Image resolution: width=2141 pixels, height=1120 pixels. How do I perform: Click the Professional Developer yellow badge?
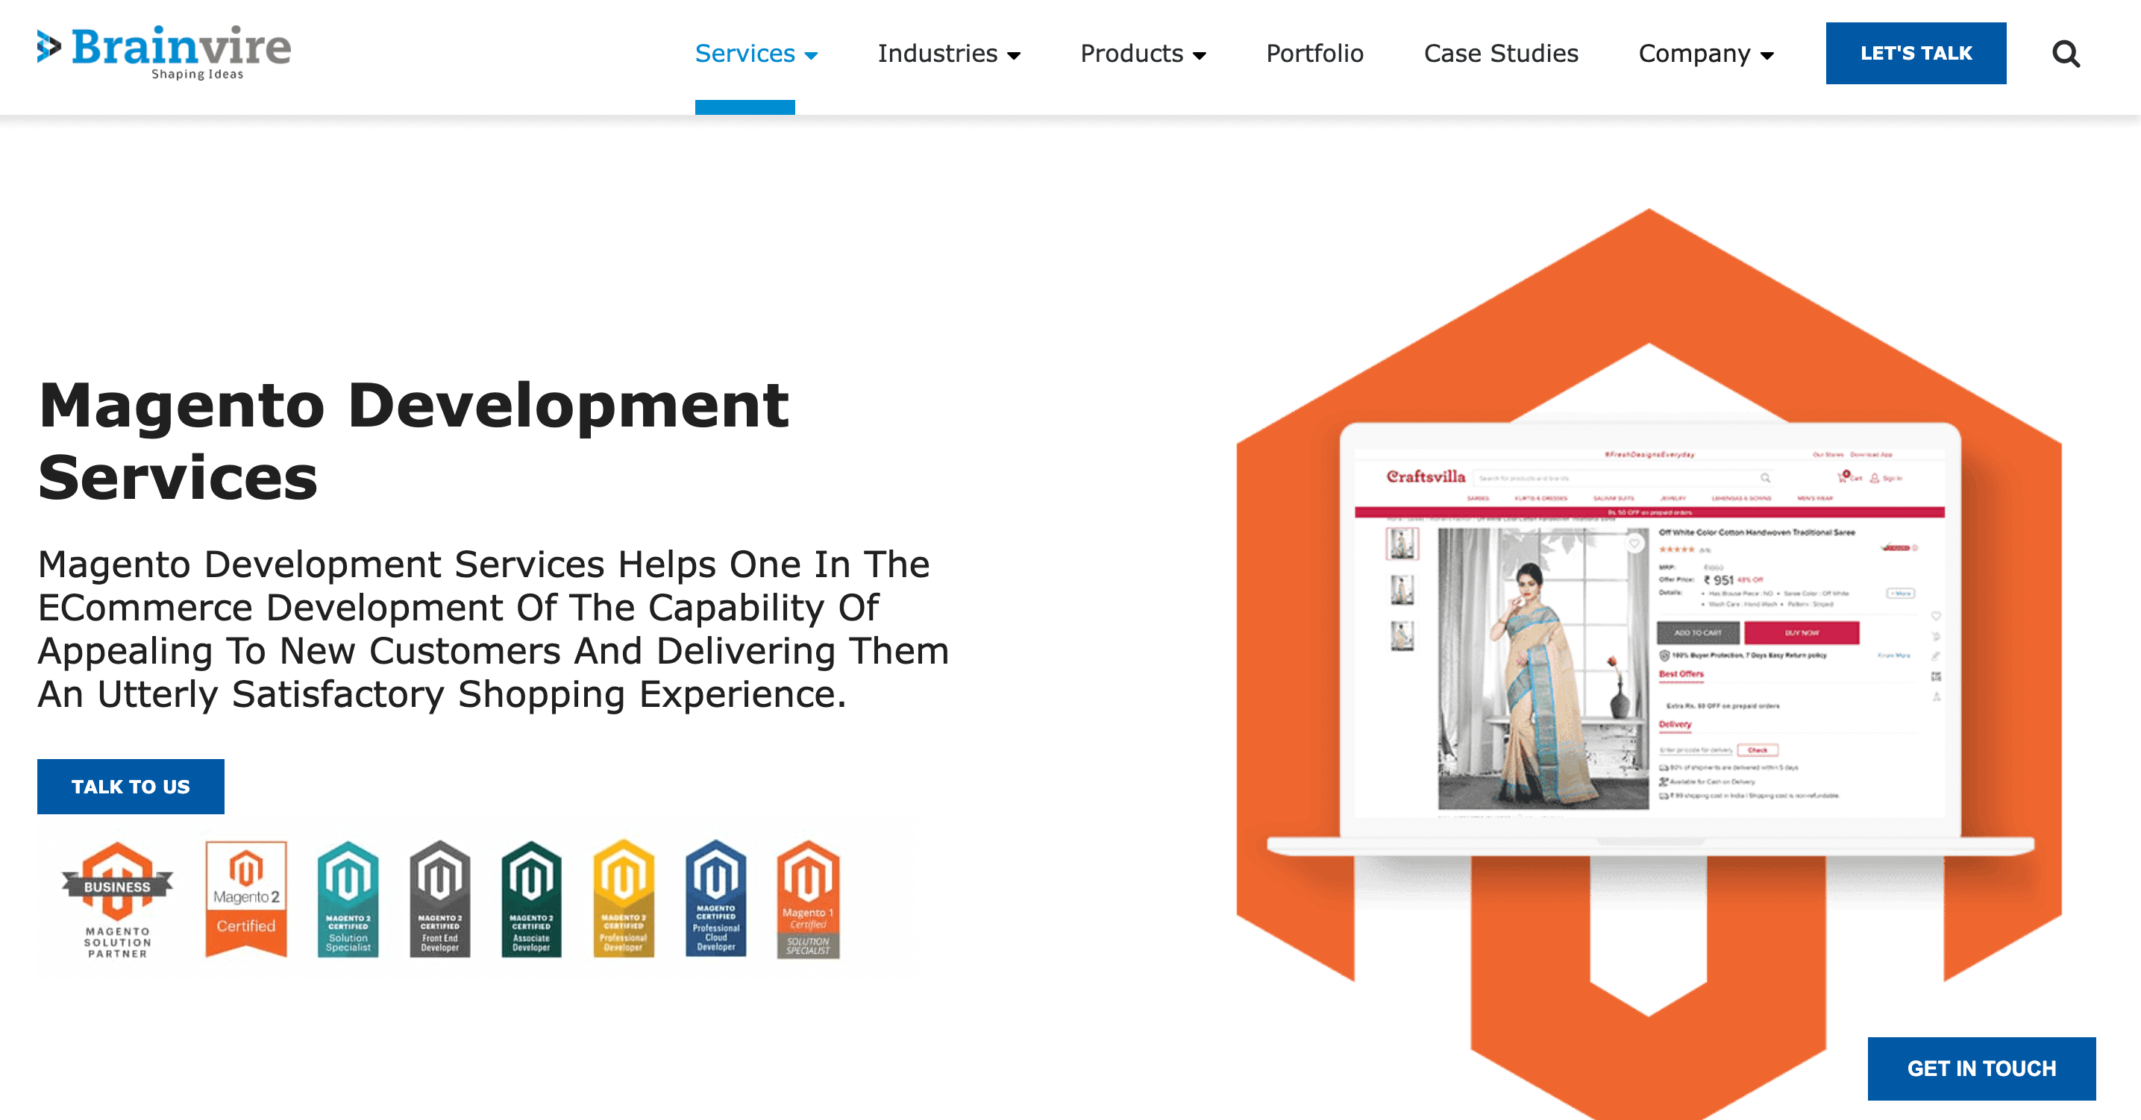624,899
